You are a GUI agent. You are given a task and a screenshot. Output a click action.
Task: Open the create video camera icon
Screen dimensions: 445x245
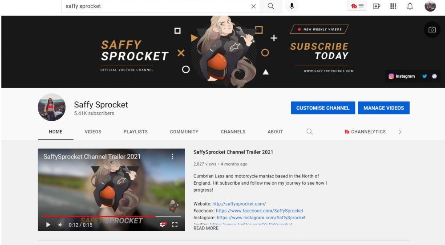click(376, 6)
